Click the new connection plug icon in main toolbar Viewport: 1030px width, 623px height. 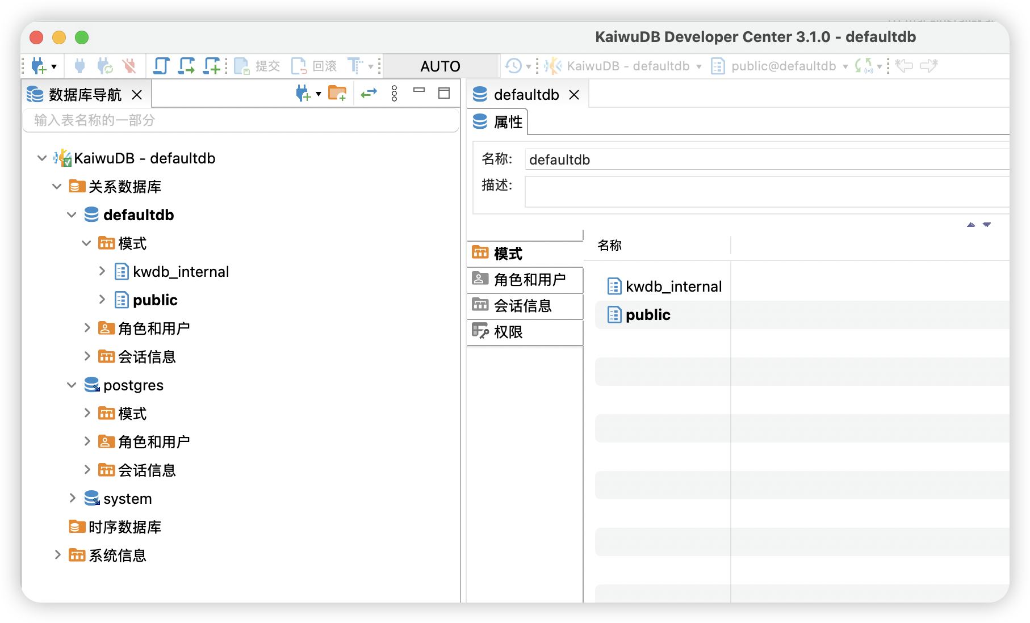[39, 66]
